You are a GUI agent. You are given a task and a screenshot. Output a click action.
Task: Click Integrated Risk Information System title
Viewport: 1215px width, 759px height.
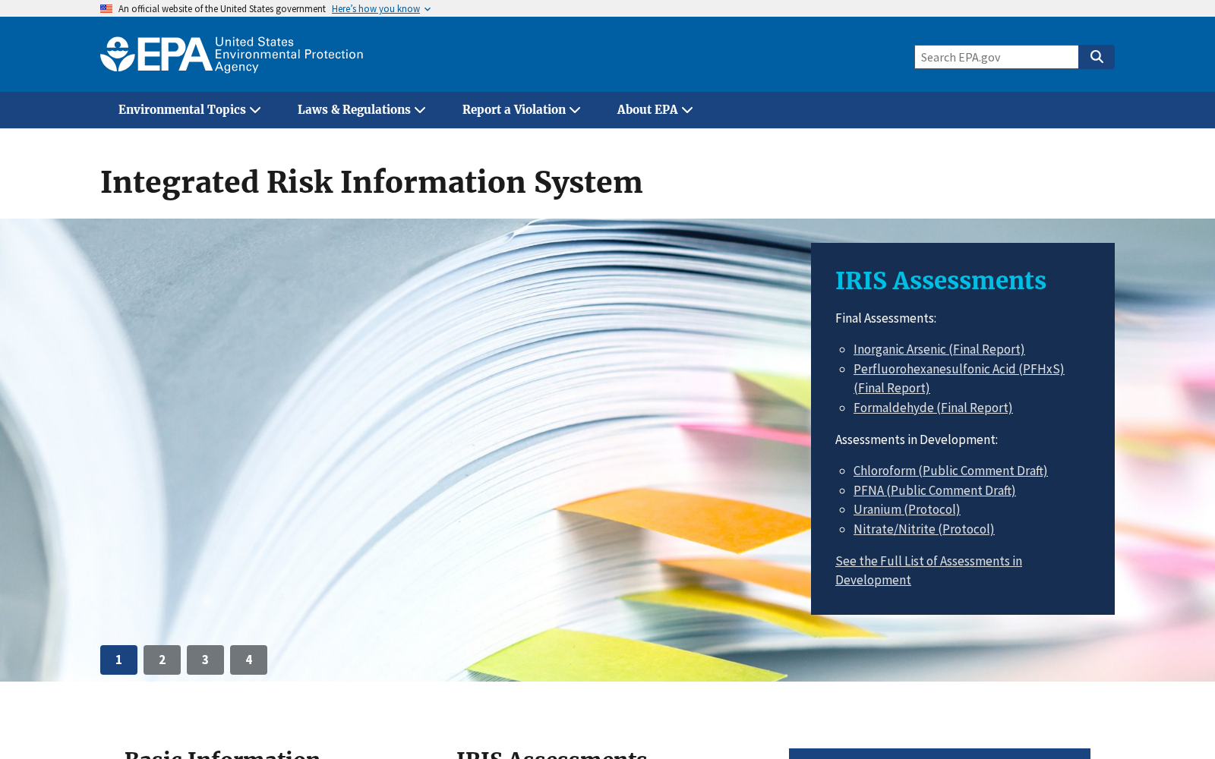[x=371, y=183]
